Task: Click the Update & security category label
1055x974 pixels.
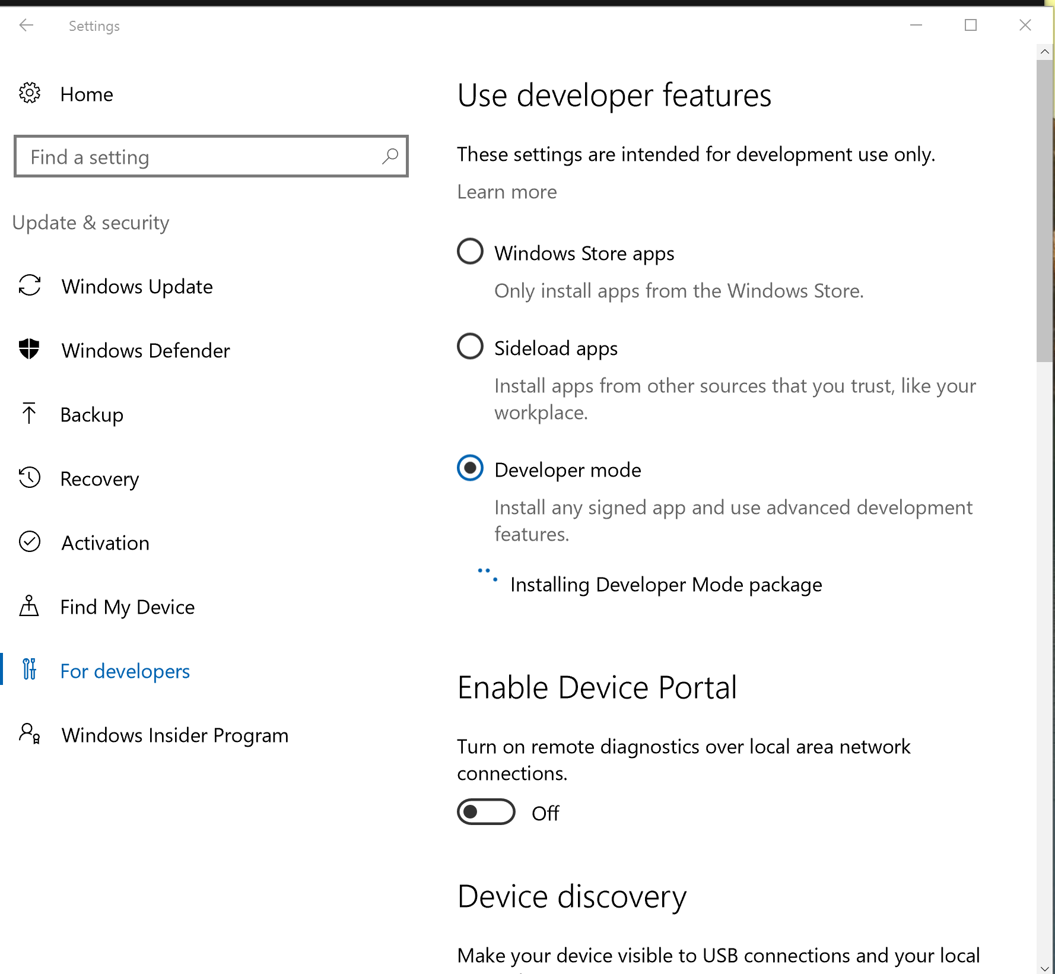Action: 91,223
